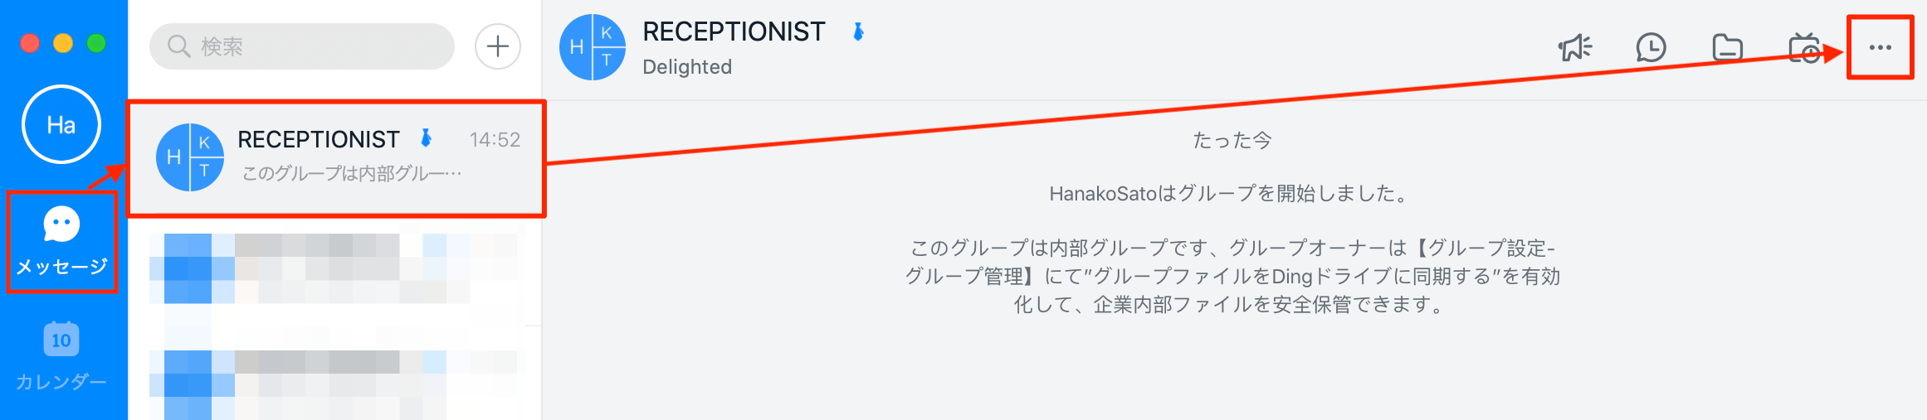
Task: Click the RECEPTIONIST title in chat header
Action: 734,32
